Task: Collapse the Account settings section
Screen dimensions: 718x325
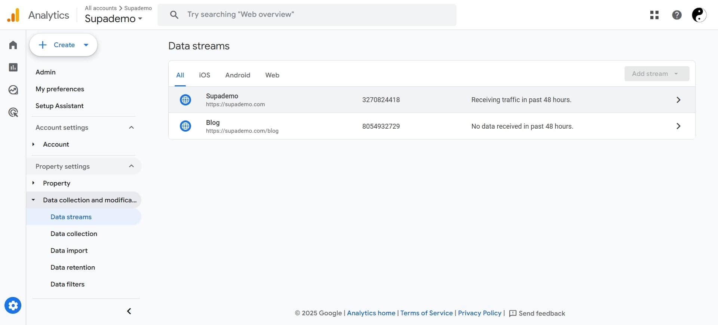Action: pyautogui.click(x=131, y=128)
